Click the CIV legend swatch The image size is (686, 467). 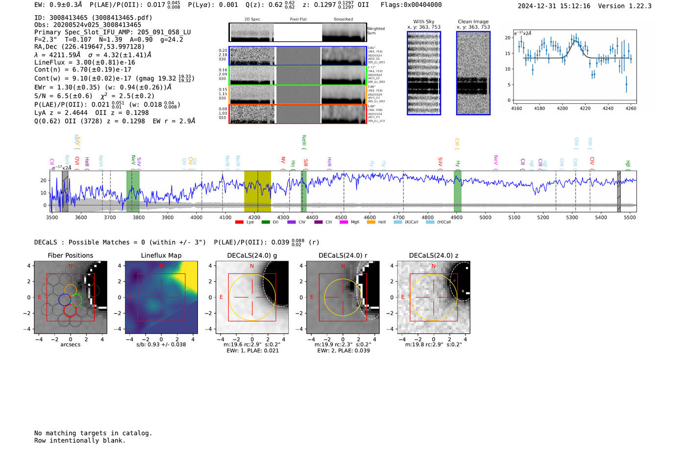pyautogui.click(x=292, y=222)
